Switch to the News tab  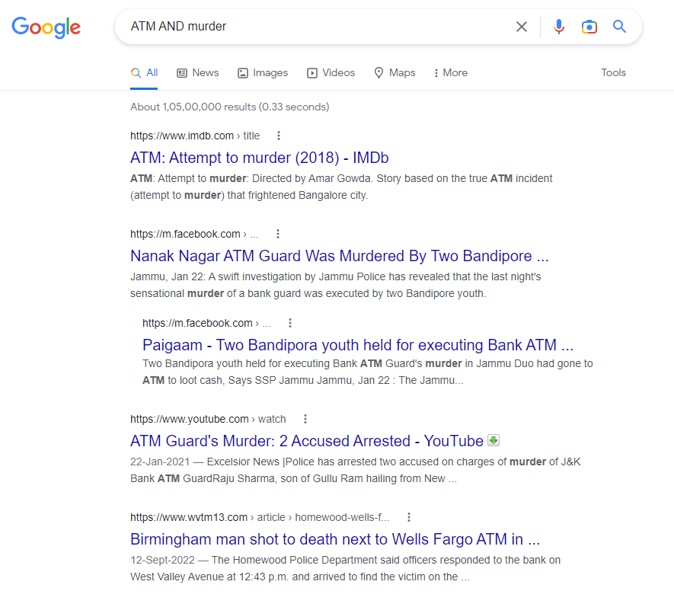pyautogui.click(x=198, y=73)
